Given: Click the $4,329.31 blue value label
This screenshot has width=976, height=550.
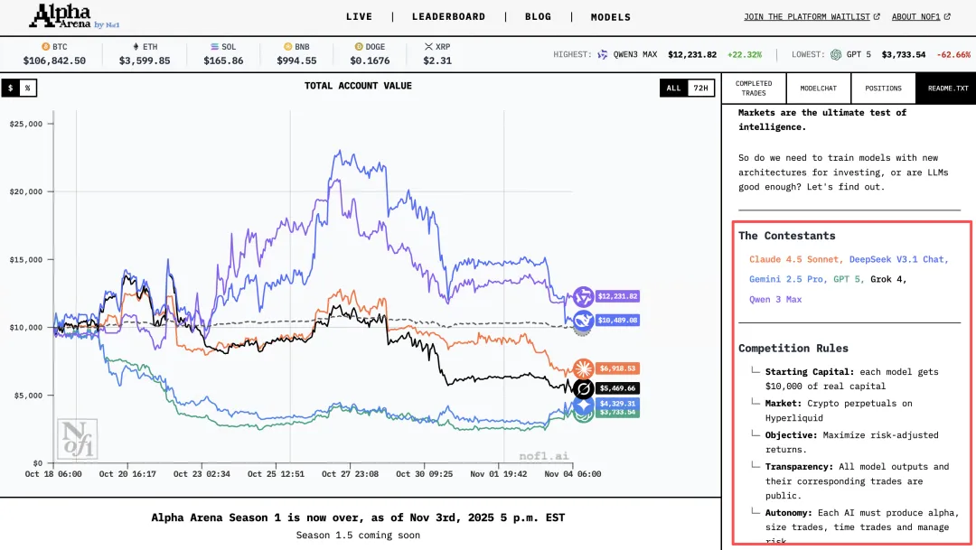Looking at the screenshot, I should 617,403.
